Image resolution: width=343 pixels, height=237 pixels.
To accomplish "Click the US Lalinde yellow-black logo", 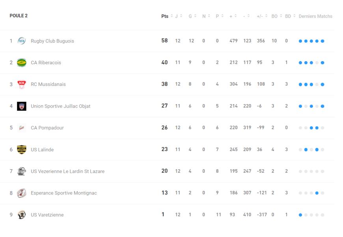I will [x=22, y=149].
